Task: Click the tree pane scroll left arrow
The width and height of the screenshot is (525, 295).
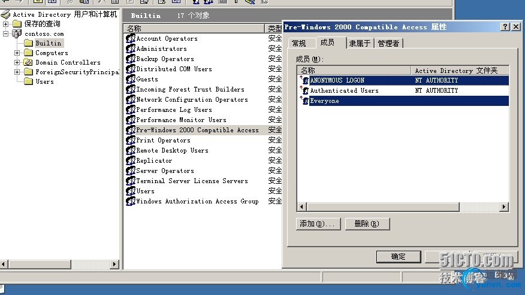Action: (4, 264)
